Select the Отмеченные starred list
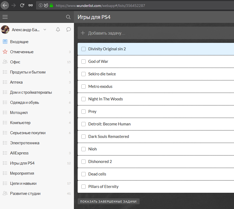 (22, 52)
